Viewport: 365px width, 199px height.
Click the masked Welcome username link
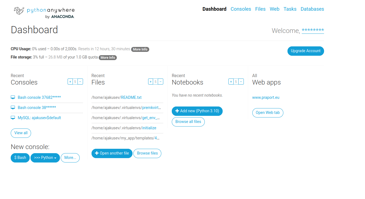pyautogui.click(x=313, y=30)
